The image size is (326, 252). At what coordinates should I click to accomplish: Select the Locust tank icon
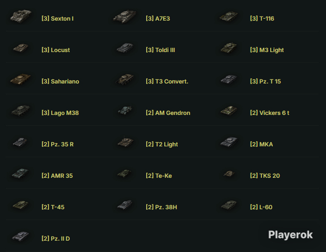coord(21,48)
